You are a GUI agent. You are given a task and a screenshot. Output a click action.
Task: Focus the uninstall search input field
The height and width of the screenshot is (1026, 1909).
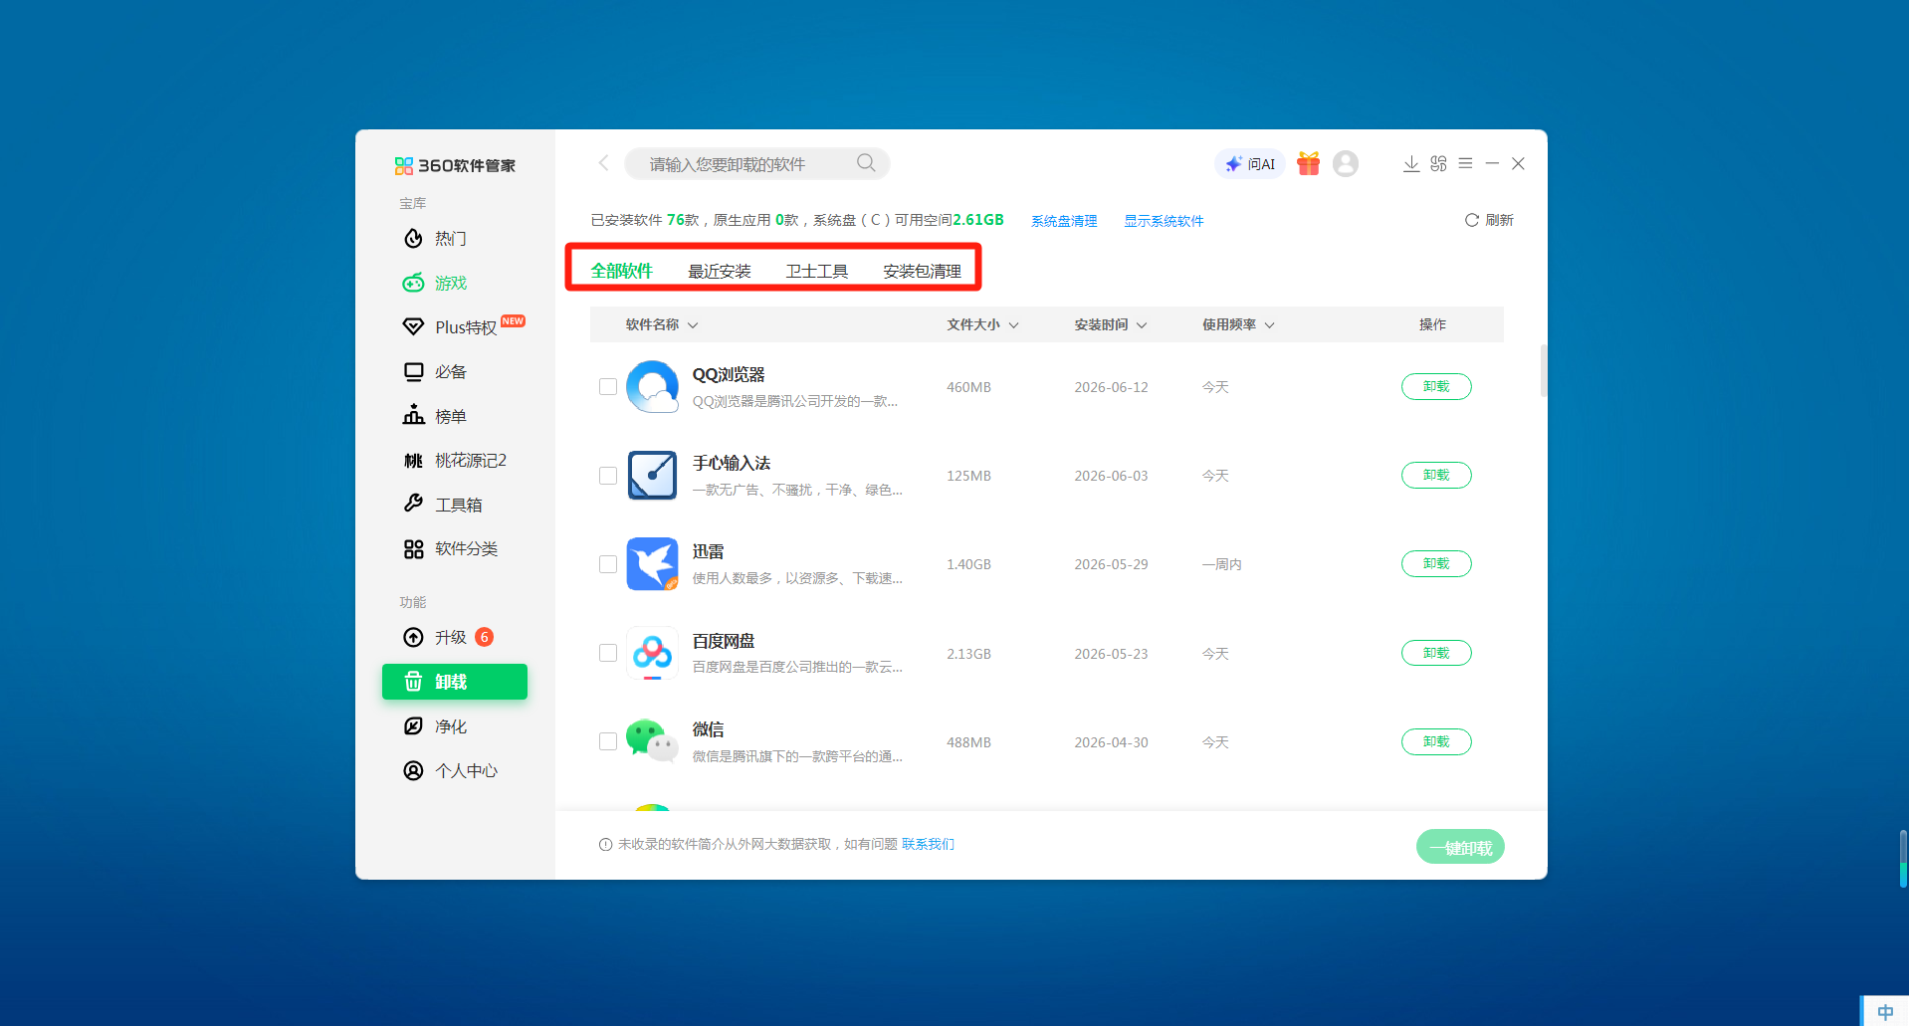[x=756, y=164]
